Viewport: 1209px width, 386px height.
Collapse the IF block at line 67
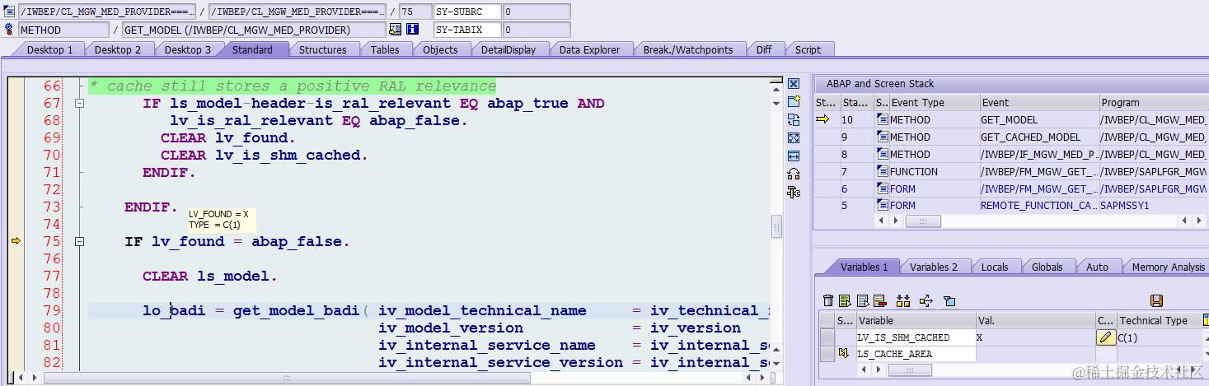(x=79, y=104)
